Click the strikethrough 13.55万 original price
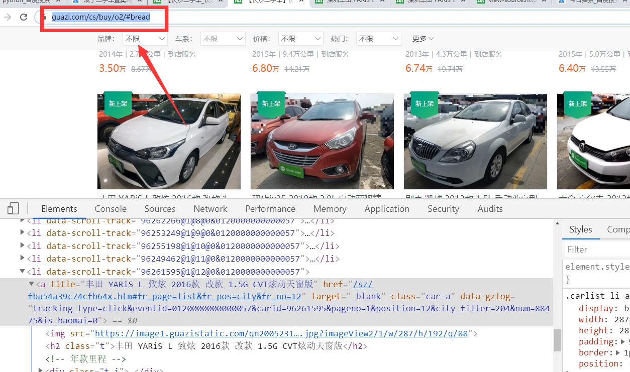Viewport: 630px width, 372px height. point(603,69)
